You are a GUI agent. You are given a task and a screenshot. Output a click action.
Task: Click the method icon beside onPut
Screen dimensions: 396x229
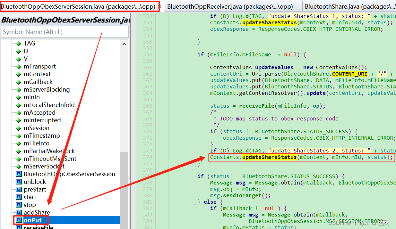[x=19, y=220]
